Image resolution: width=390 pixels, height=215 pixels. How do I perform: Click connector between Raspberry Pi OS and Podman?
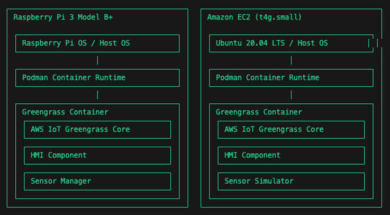point(97,60)
